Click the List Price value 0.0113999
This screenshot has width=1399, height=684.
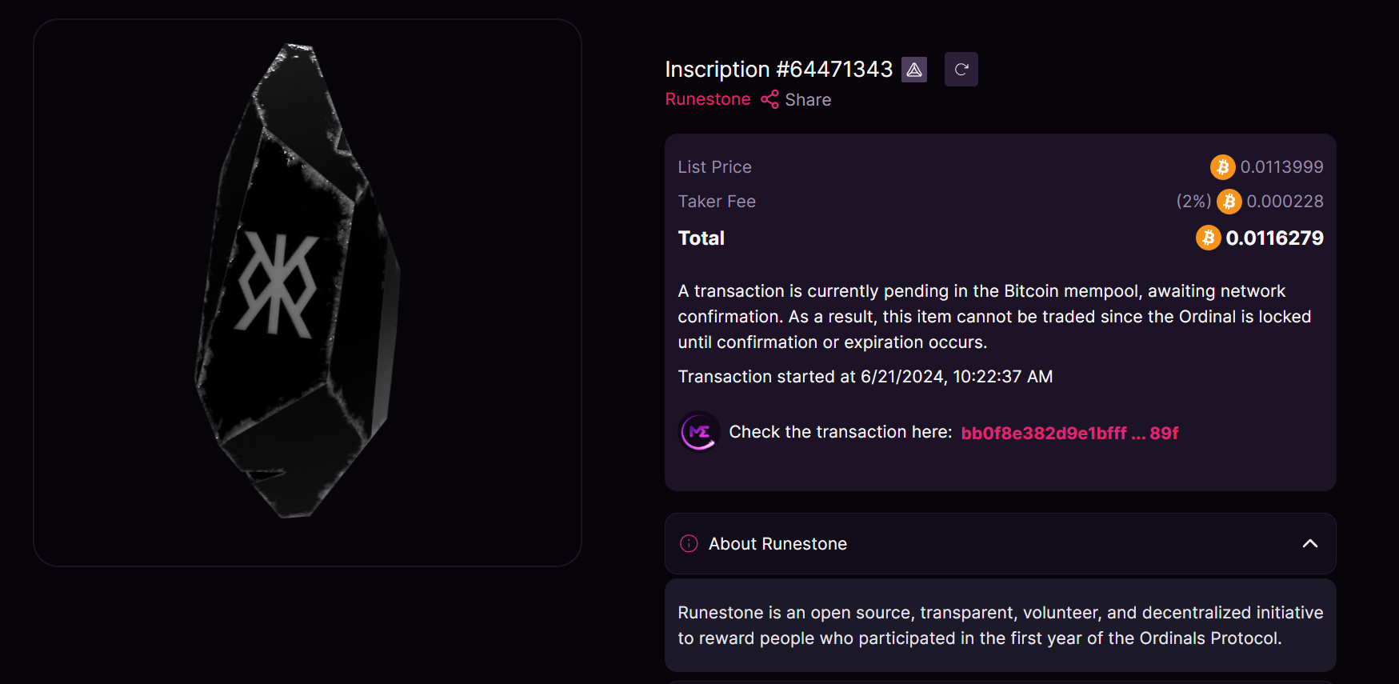(x=1281, y=167)
